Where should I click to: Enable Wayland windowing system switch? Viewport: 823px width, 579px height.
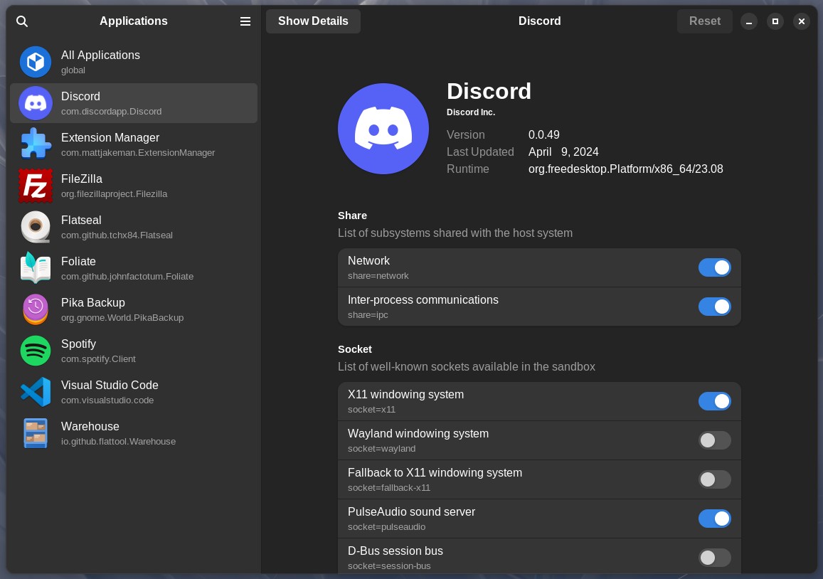(x=714, y=440)
